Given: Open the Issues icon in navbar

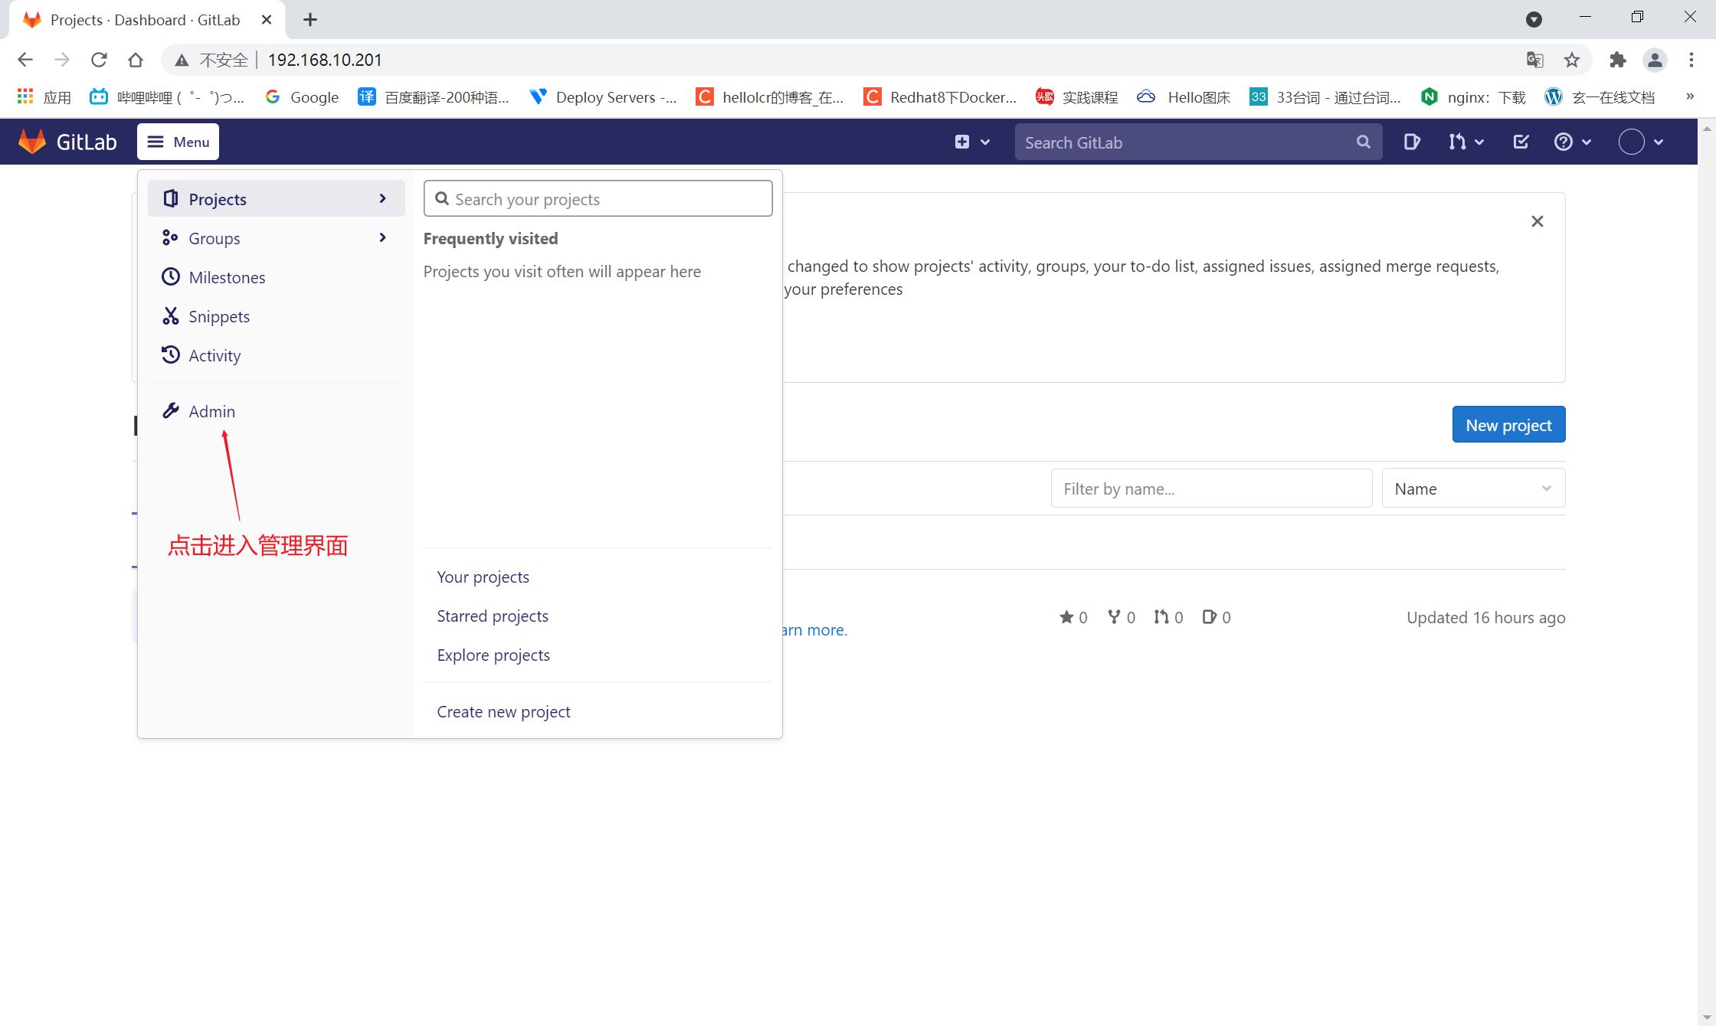Looking at the screenshot, I should coord(1411,142).
